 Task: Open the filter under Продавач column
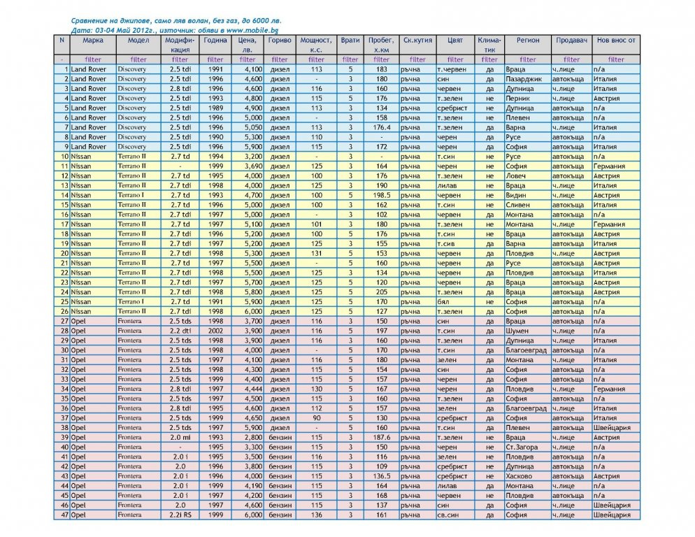click(571, 59)
